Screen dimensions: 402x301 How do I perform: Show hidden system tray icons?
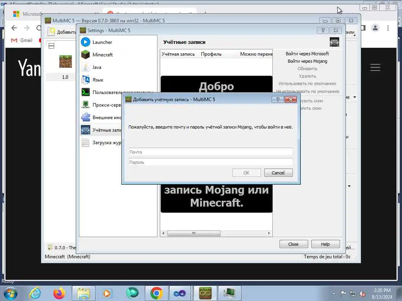point(334,294)
